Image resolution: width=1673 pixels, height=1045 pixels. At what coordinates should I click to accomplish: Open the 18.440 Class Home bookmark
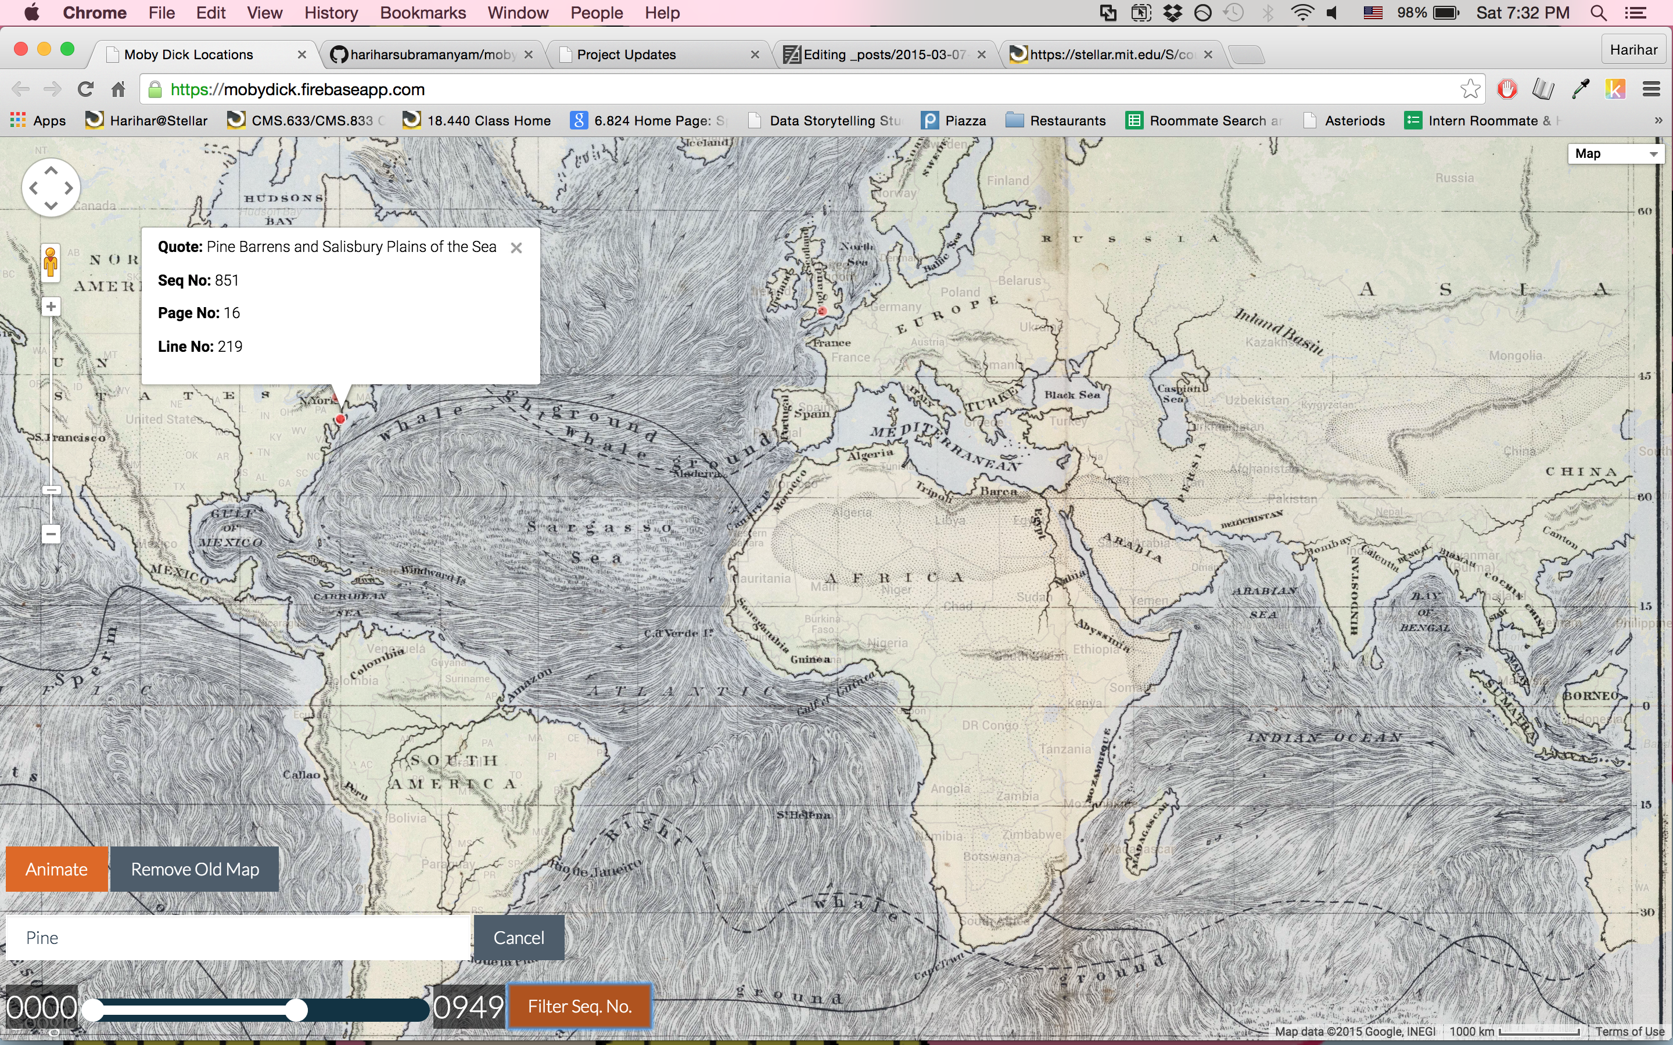point(477,121)
